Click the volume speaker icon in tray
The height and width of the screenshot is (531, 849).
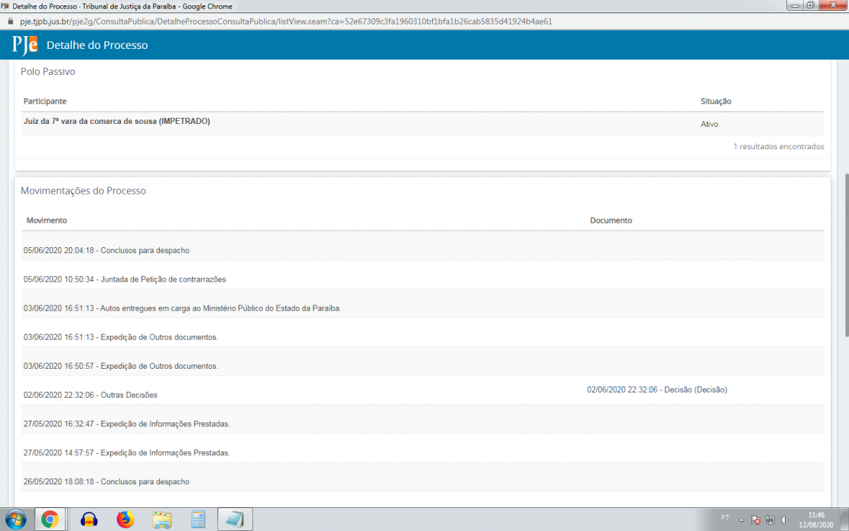[784, 520]
